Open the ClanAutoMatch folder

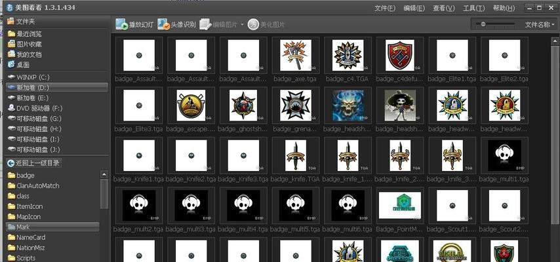[33, 185]
